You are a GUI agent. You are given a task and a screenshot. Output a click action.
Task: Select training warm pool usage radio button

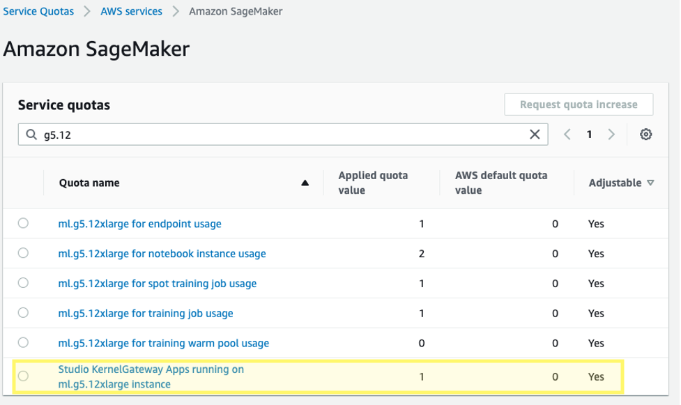click(24, 342)
